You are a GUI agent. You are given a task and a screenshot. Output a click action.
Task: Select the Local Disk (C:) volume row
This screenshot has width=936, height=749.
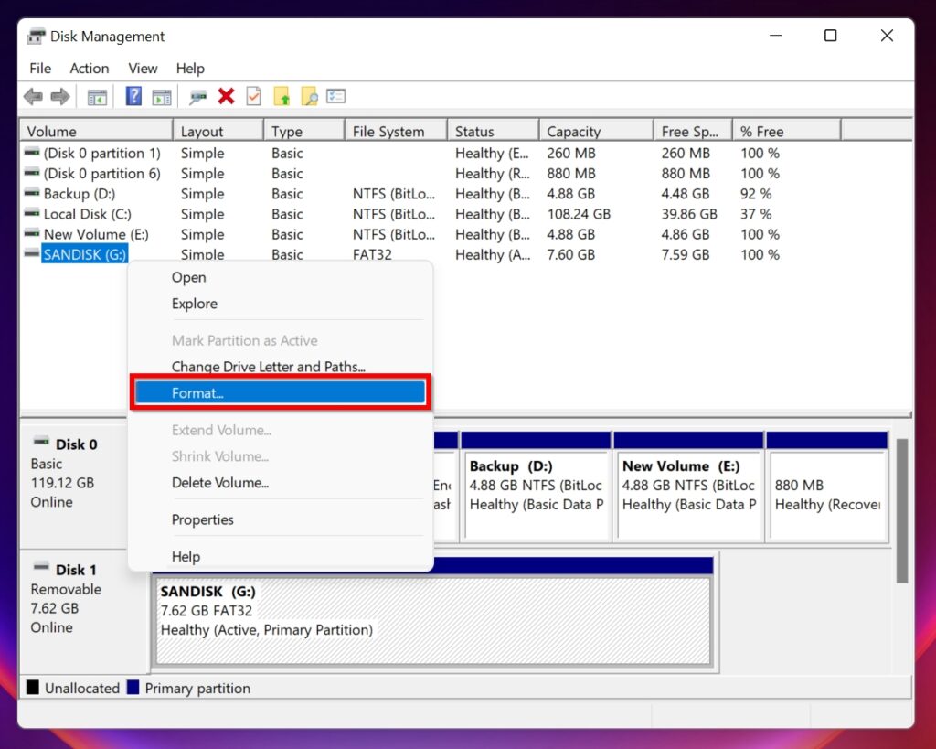pos(87,214)
